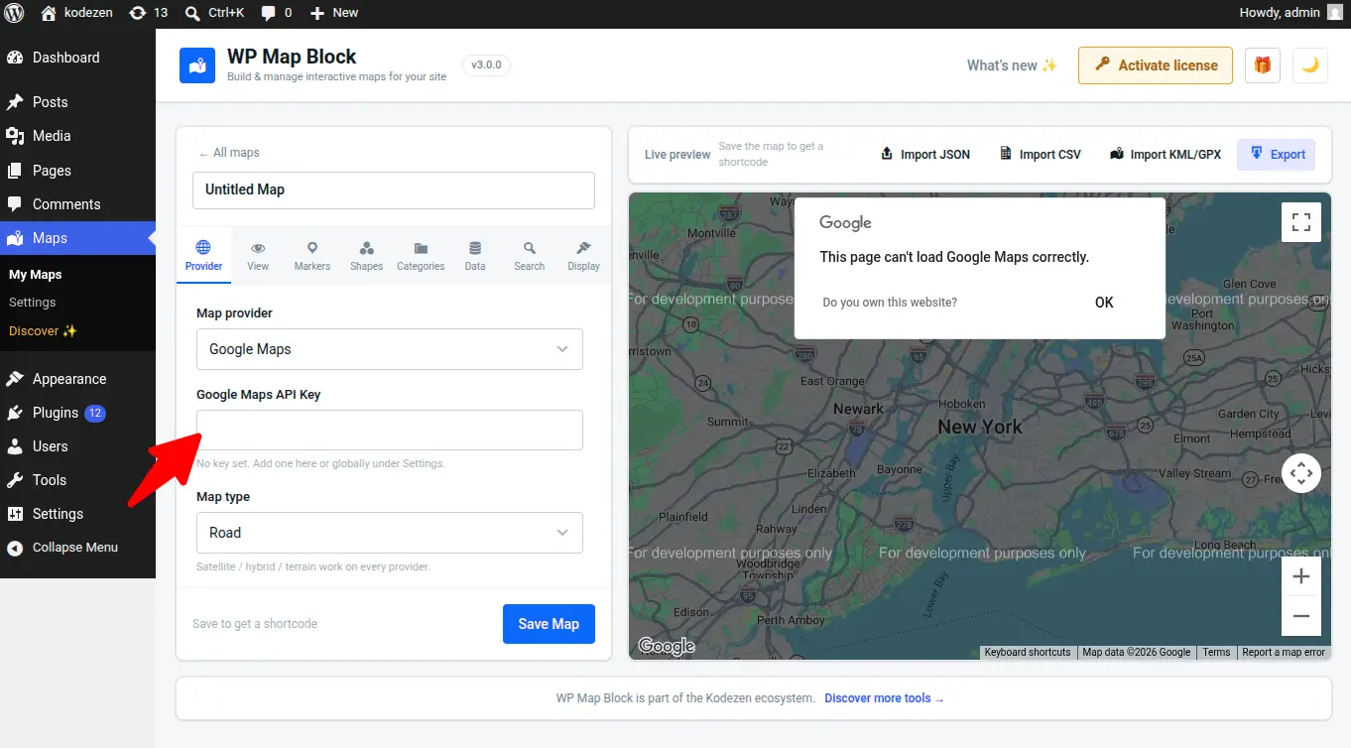The image size is (1351, 748).
Task: Open Users in the sidebar
Action: point(77,446)
